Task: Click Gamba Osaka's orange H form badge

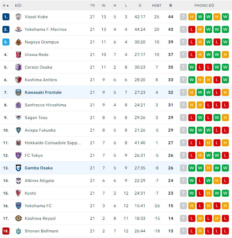Action: click(x=209, y=168)
